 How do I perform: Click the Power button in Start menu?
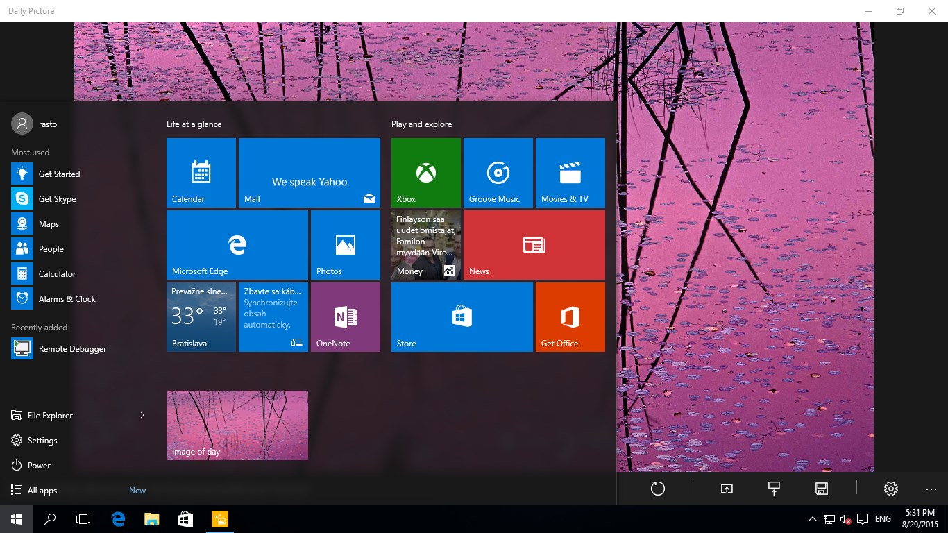tap(39, 466)
